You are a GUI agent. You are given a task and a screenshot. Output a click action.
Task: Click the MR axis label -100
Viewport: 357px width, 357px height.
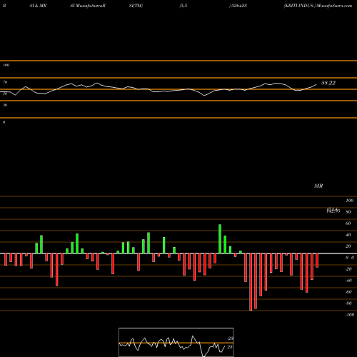[350, 315]
